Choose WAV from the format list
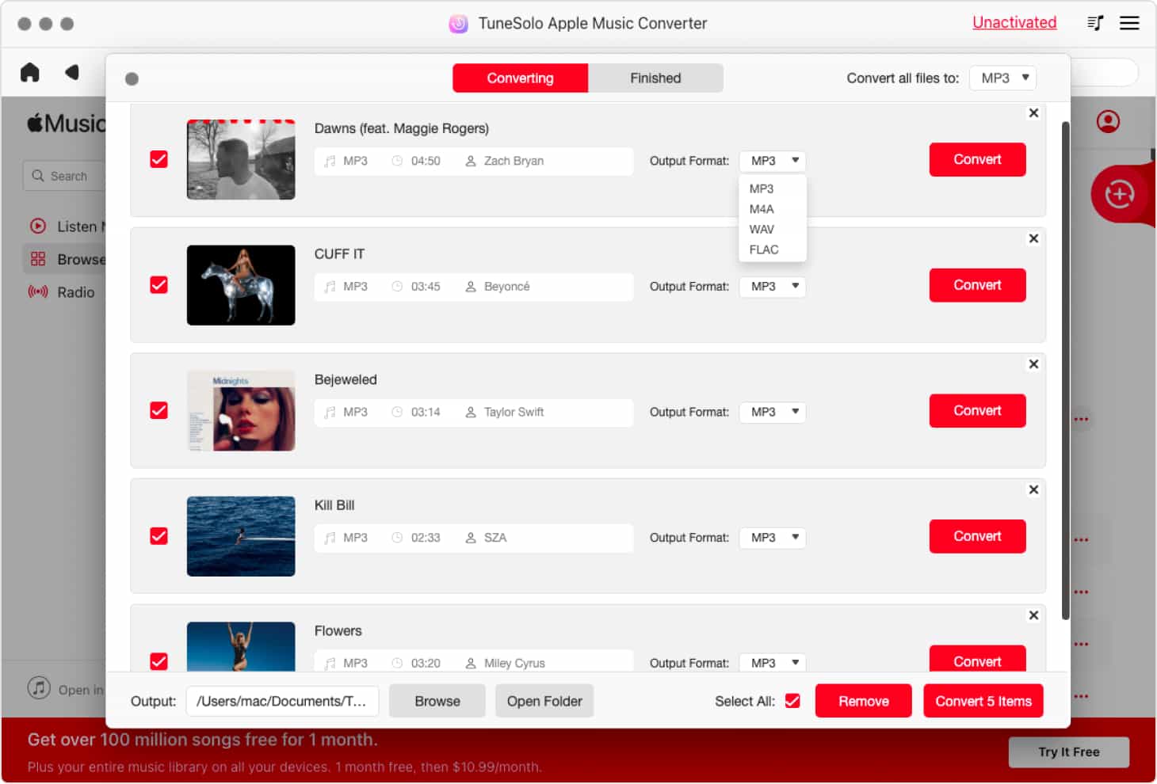This screenshot has width=1157, height=784. tap(762, 230)
